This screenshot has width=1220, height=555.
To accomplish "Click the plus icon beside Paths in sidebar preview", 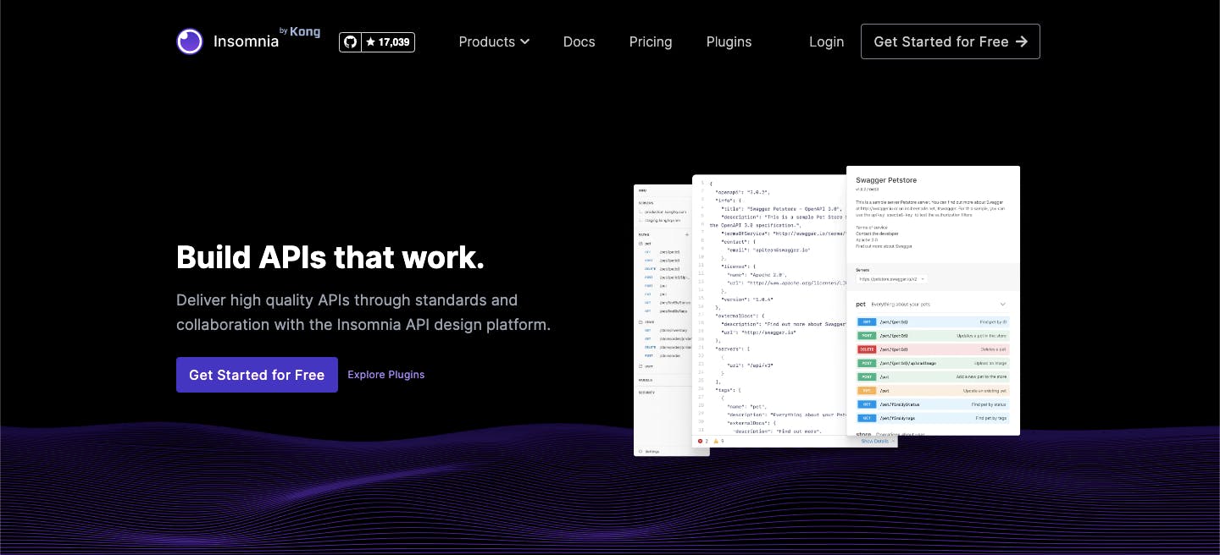I will point(686,234).
